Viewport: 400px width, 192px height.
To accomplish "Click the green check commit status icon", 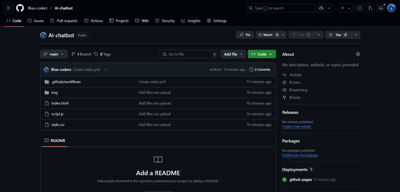I will point(105,69).
